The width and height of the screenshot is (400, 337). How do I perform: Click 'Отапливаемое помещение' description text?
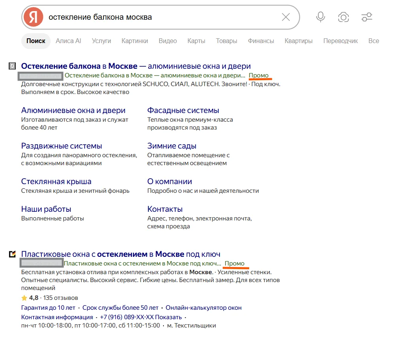(x=188, y=159)
